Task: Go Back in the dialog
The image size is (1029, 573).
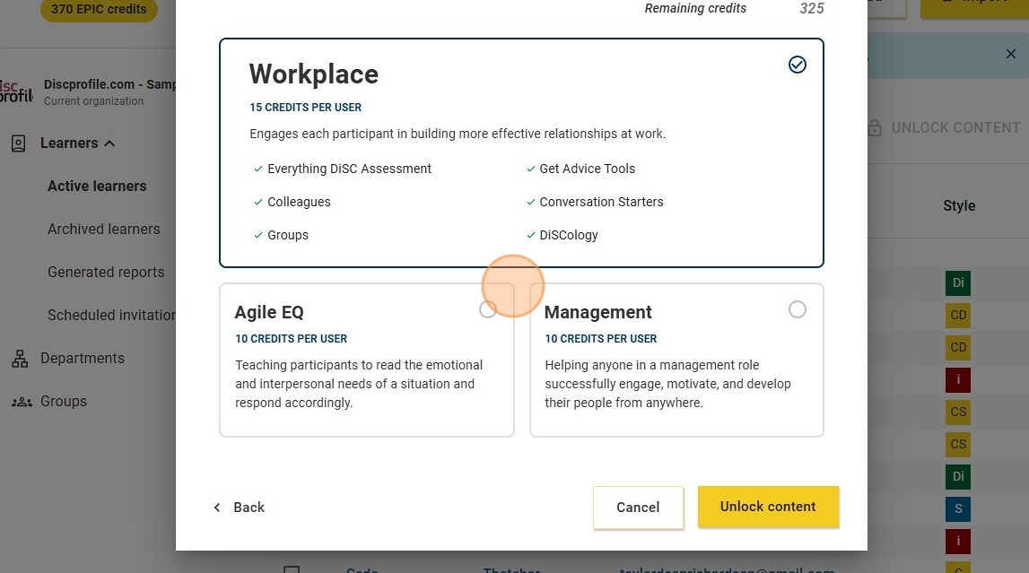Action: point(239,508)
